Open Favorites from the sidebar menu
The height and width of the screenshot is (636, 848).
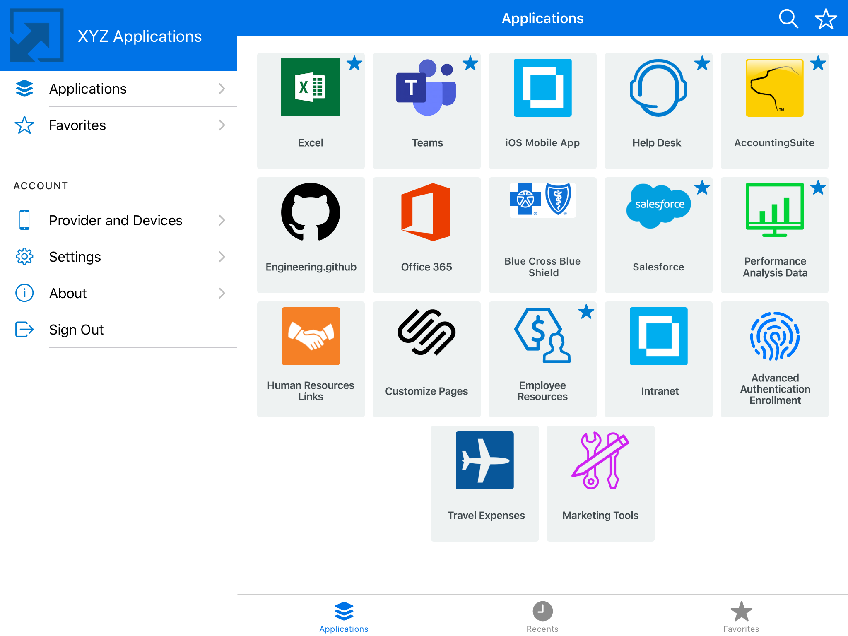coord(77,125)
